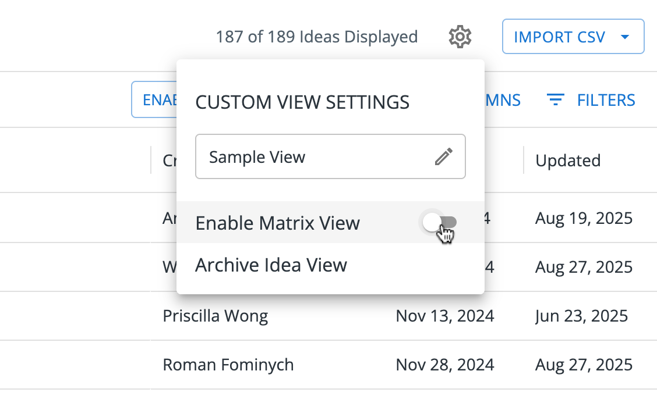Choose the Enable Matrix View menu row
The width and height of the screenshot is (657, 403).
[278, 222]
